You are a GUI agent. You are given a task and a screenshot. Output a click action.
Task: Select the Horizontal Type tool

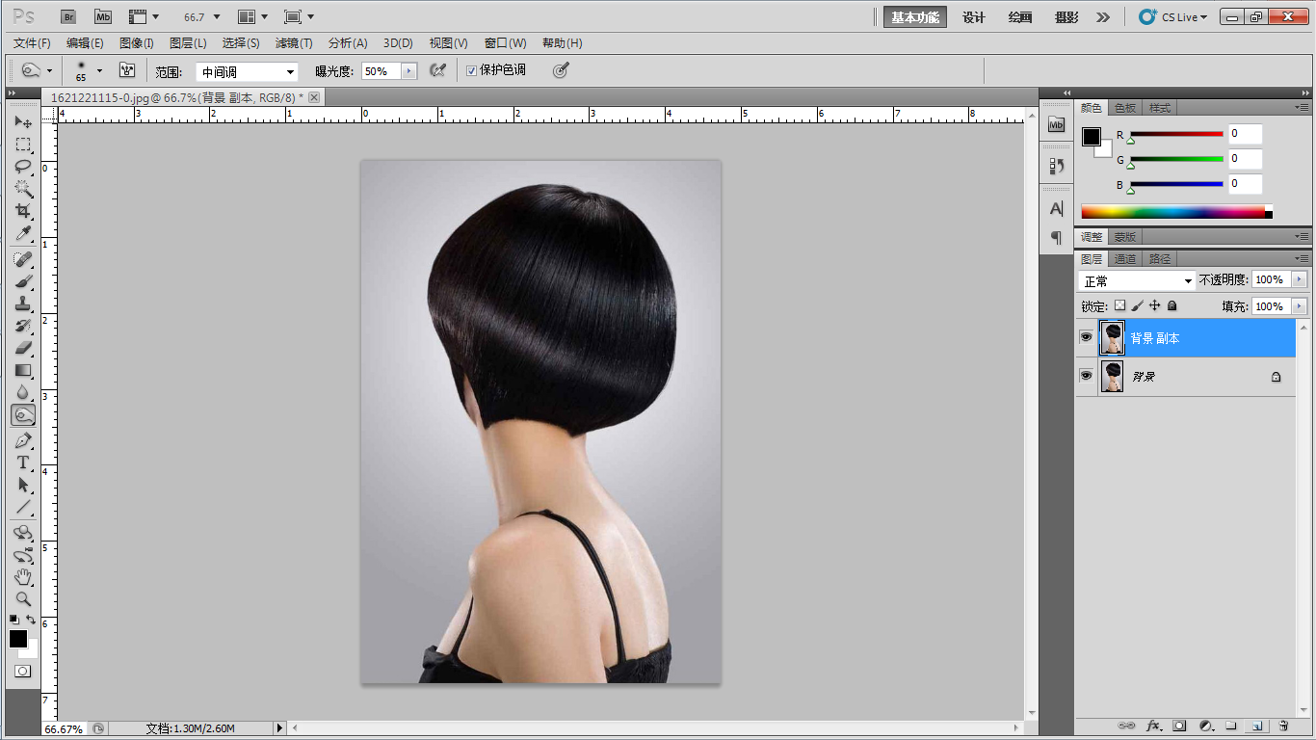(23, 462)
